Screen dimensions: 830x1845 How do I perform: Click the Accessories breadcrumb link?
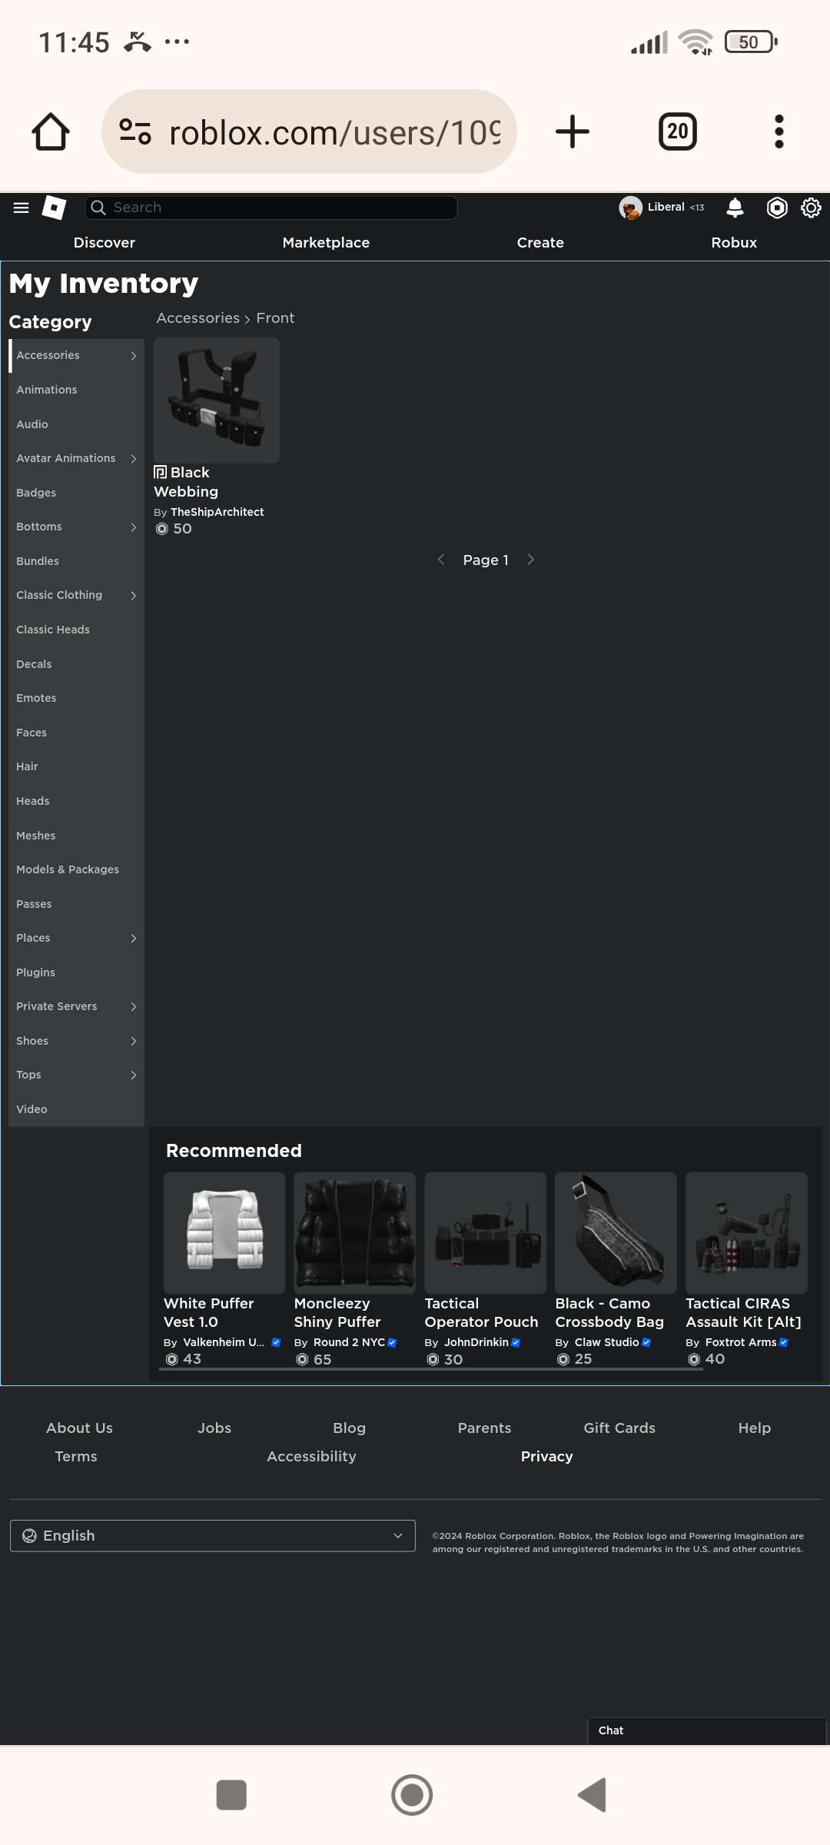(198, 318)
